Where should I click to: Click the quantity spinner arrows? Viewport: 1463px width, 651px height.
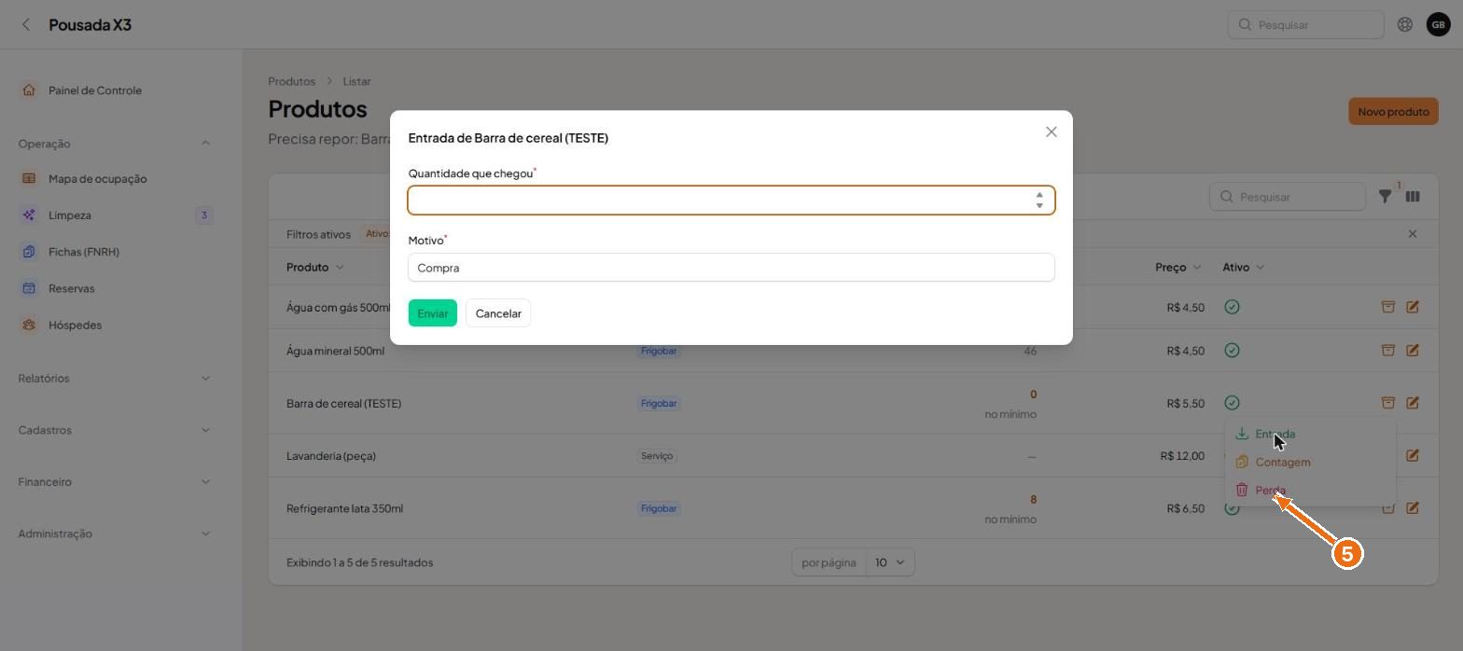[x=1039, y=201]
